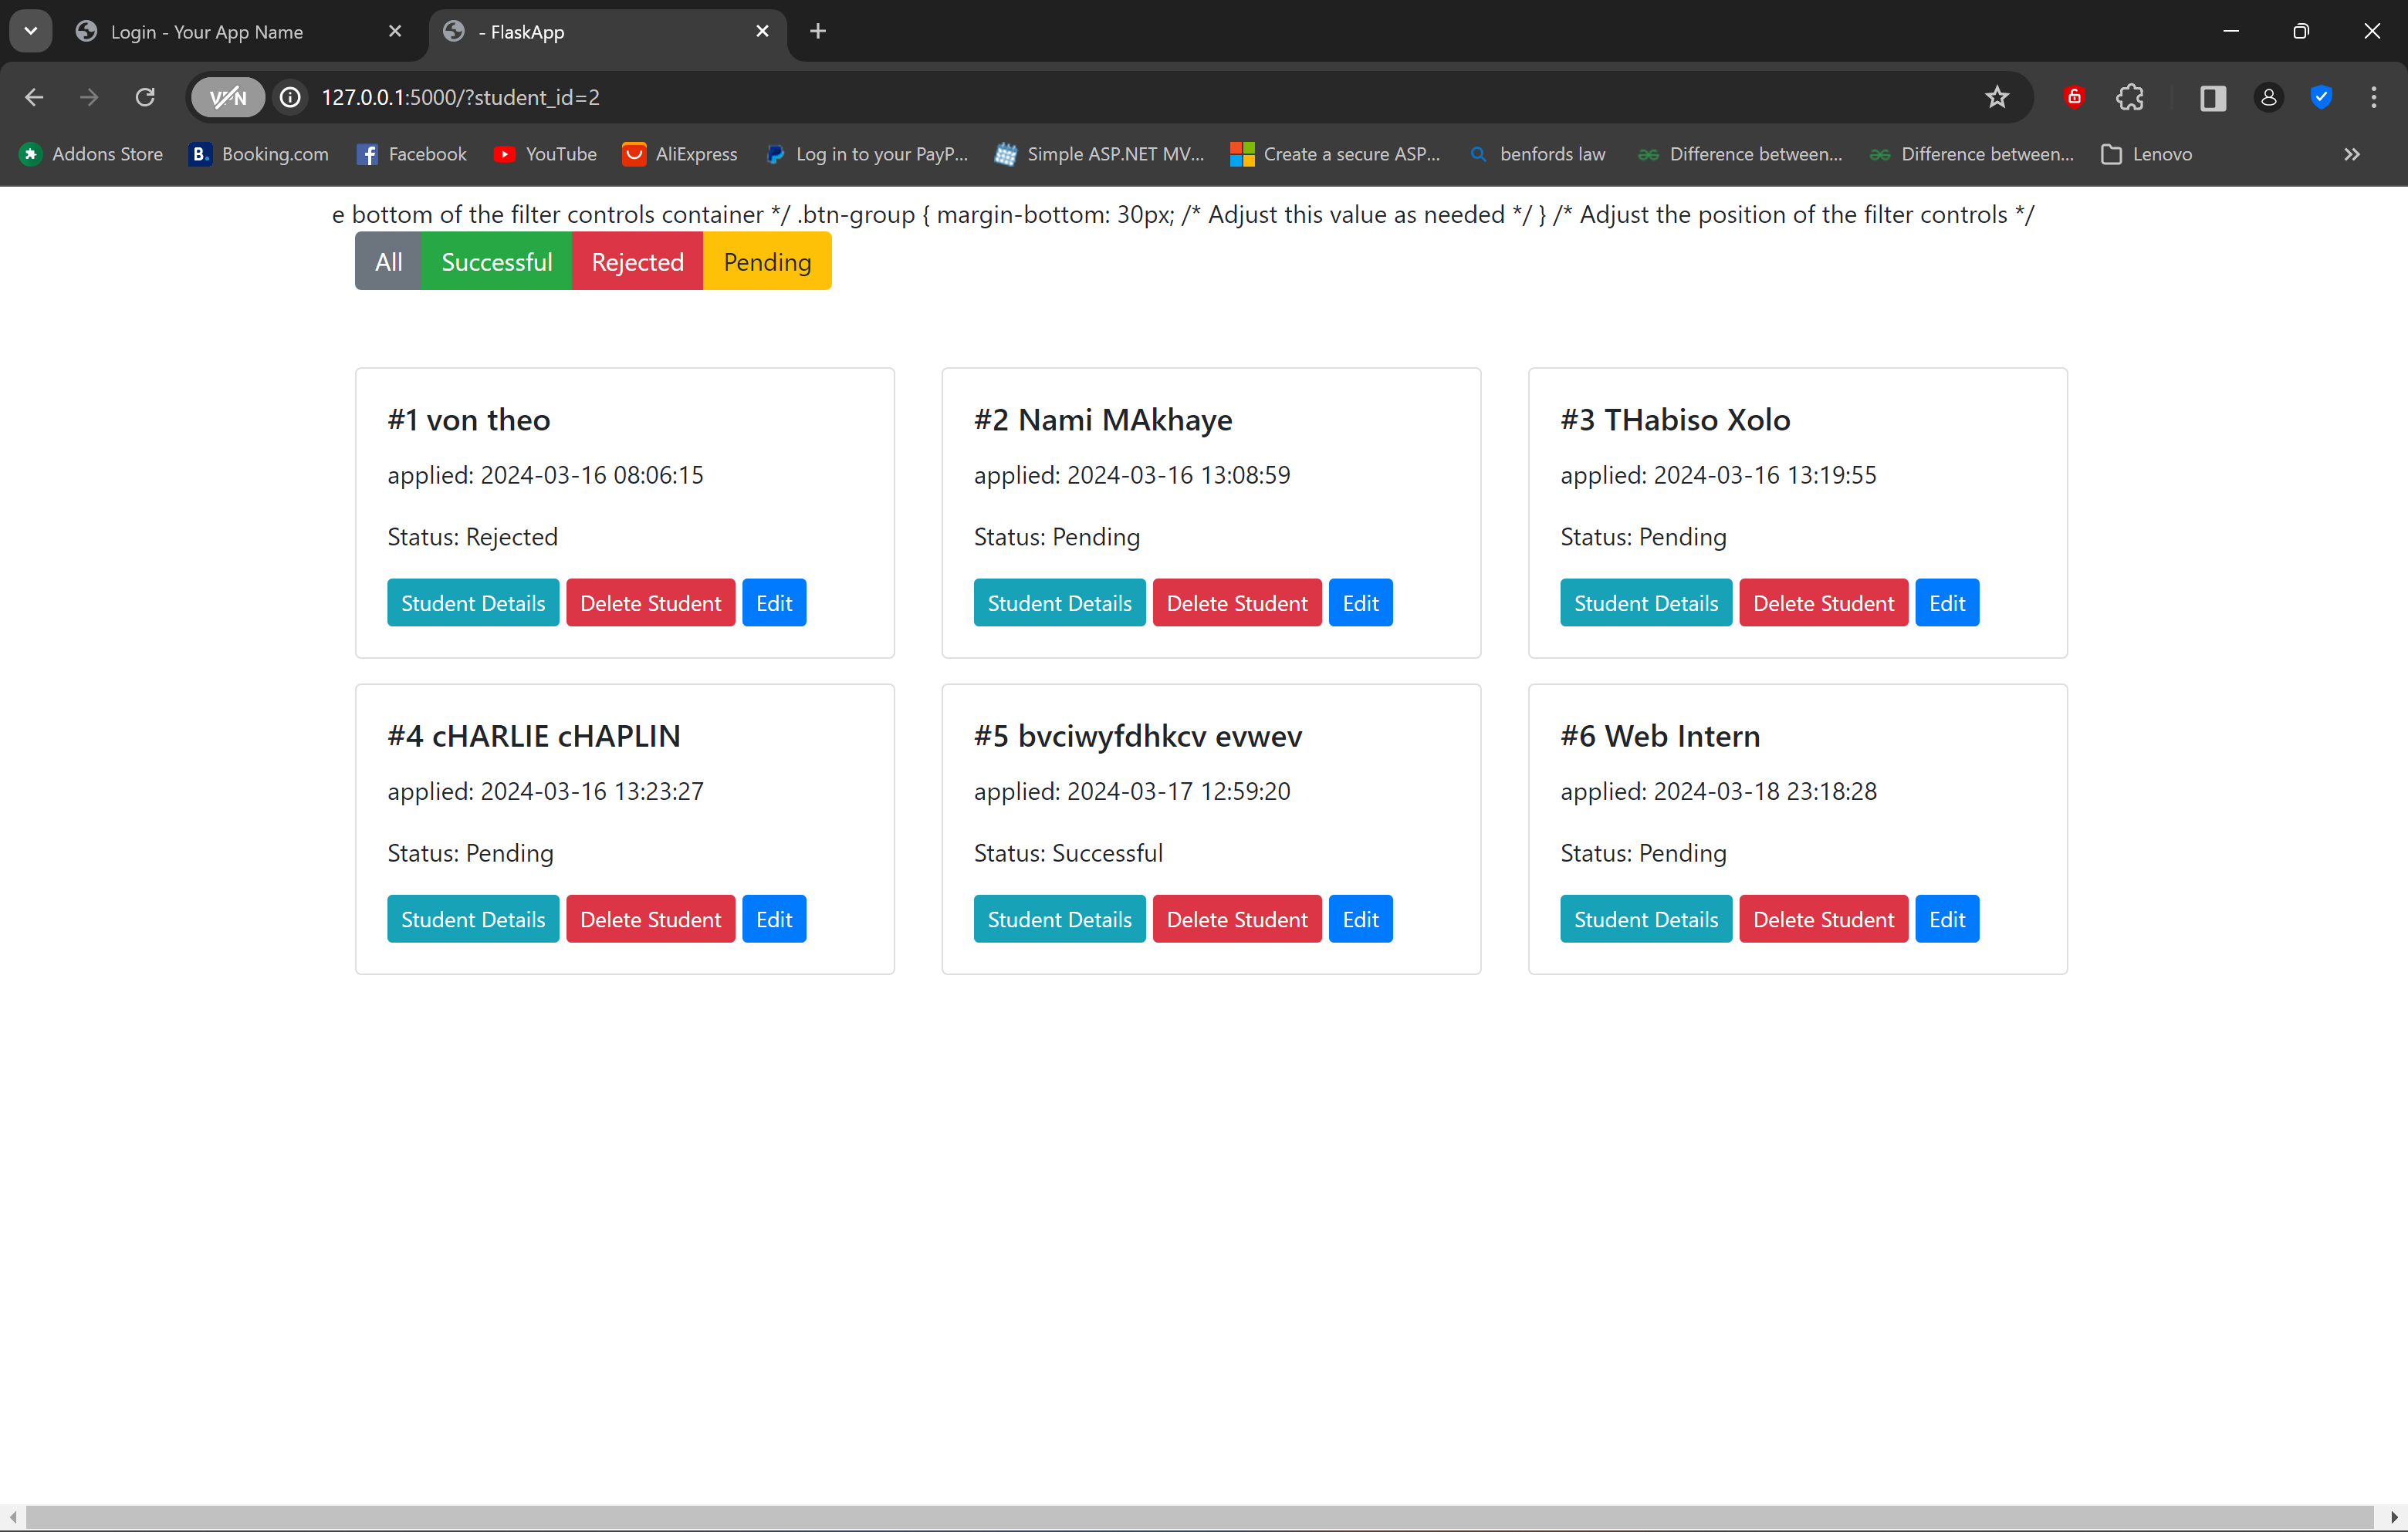Image resolution: width=2408 pixels, height=1532 pixels.
Task: Open the YouTube bookmark
Action: [545, 154]
